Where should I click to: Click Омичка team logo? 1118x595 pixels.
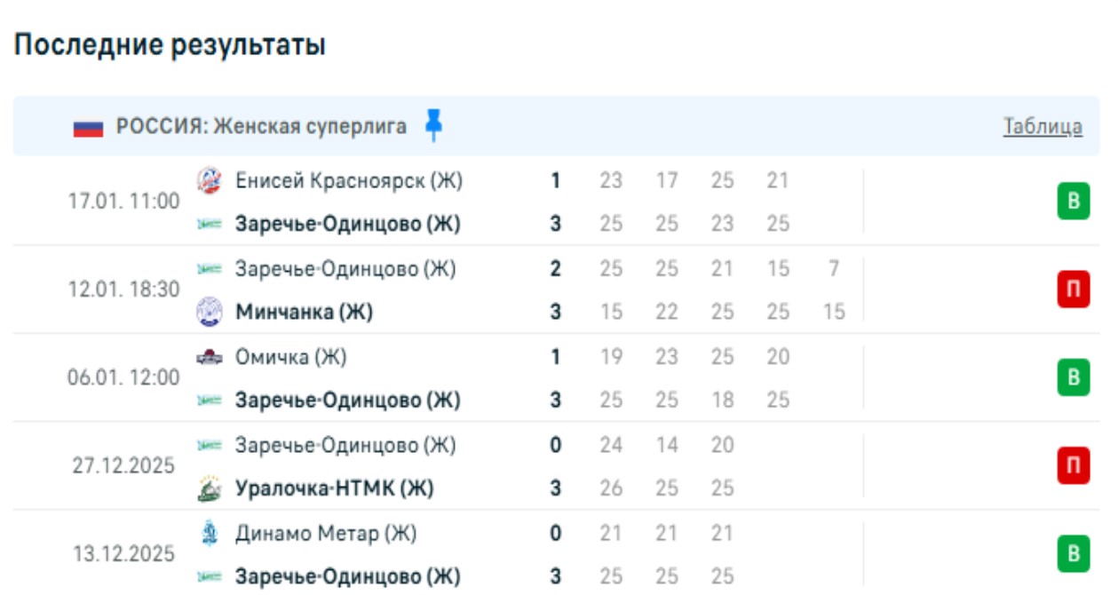tap(209, 357)
